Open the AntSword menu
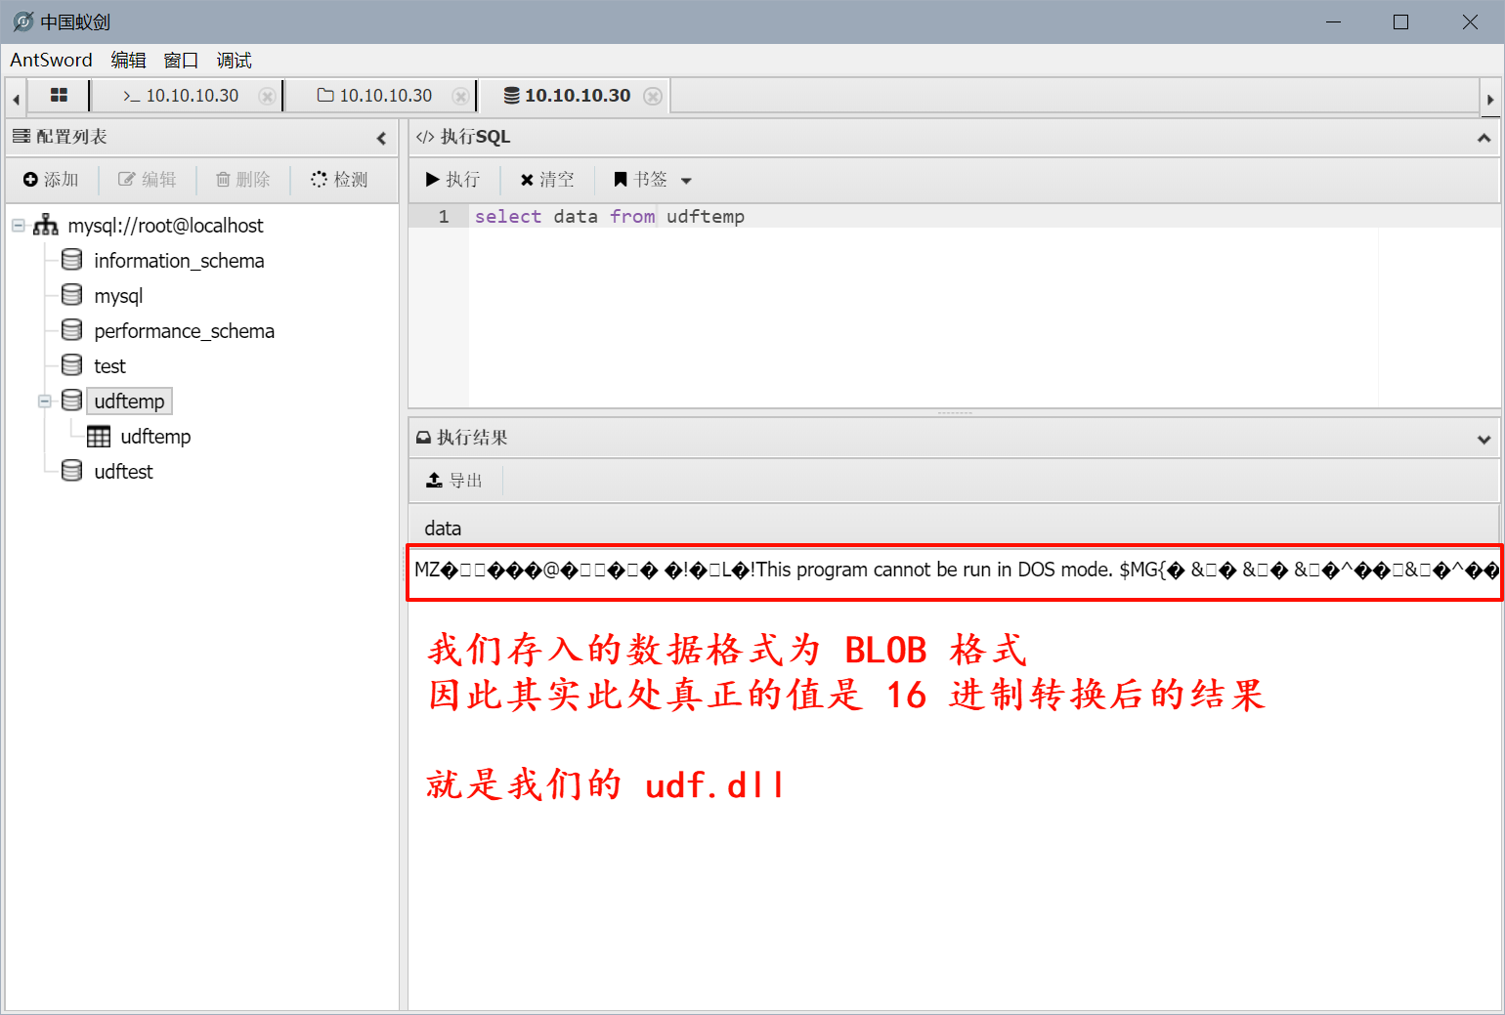The width and height of the screenshot is (1505, 1015). pos(51,61)
